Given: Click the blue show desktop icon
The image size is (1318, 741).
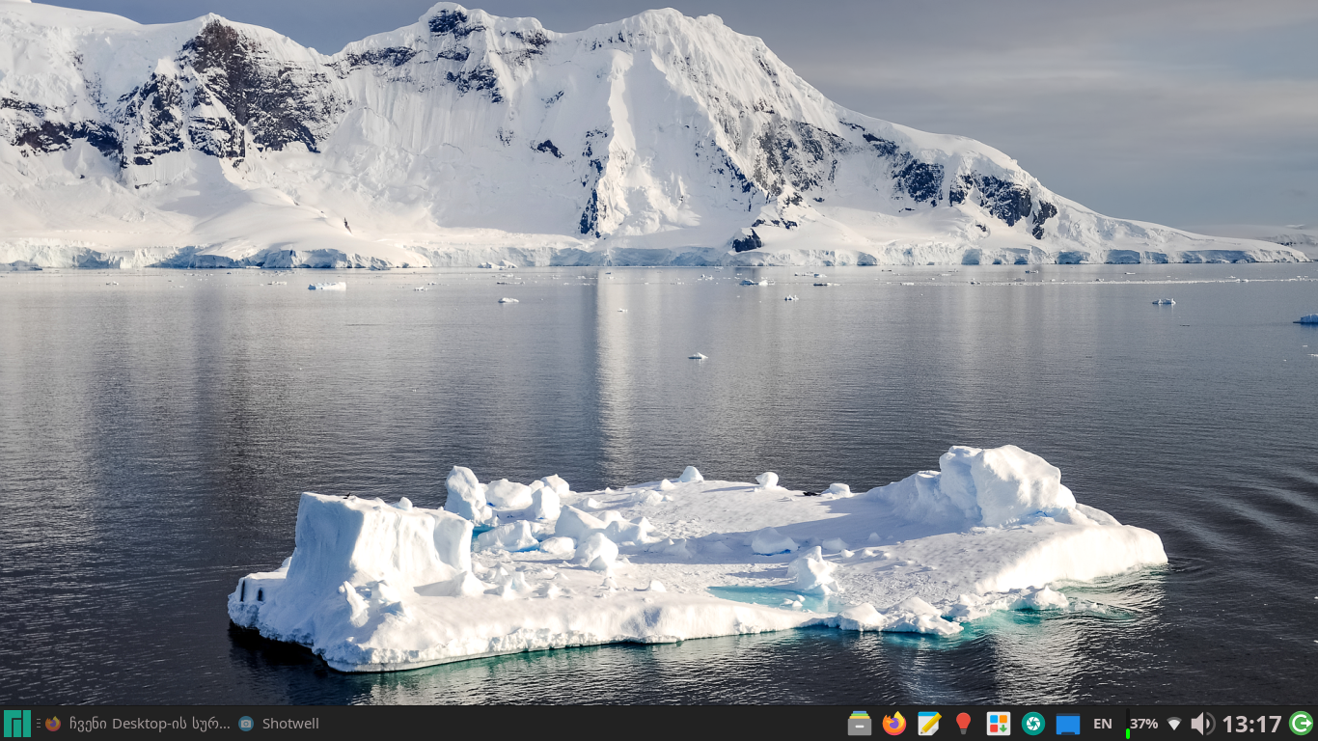Looking at the screenshot, I should pos(1068,724).
